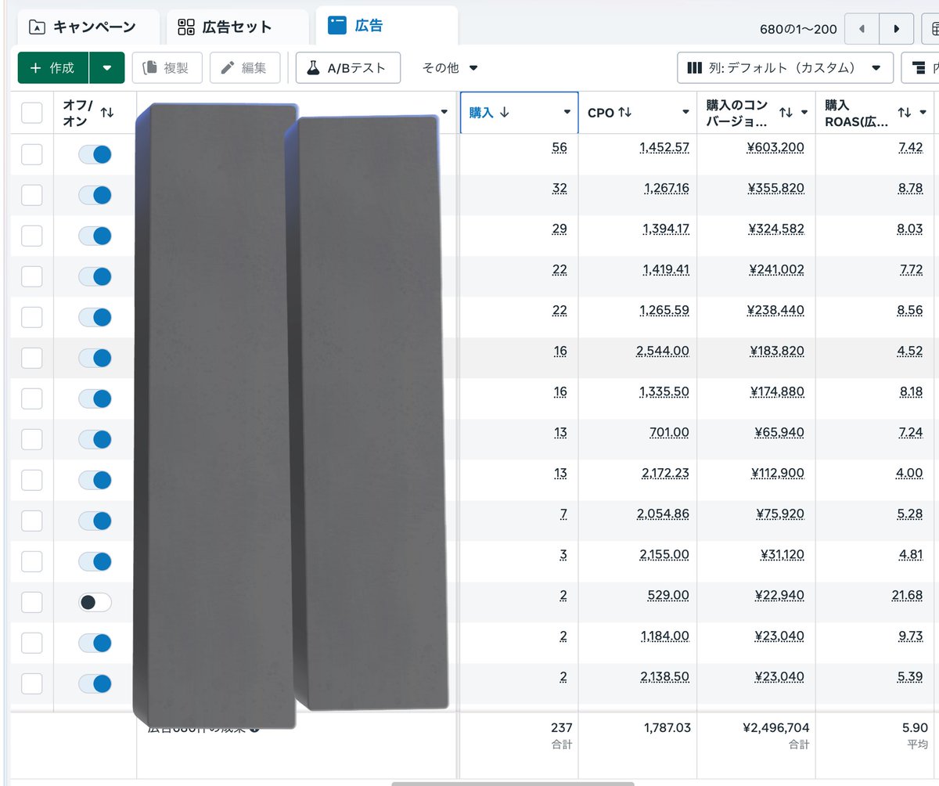Screen dimensions: 939x786
Task: Open the CPO column dropdown caret
Action: pos(685,113)
